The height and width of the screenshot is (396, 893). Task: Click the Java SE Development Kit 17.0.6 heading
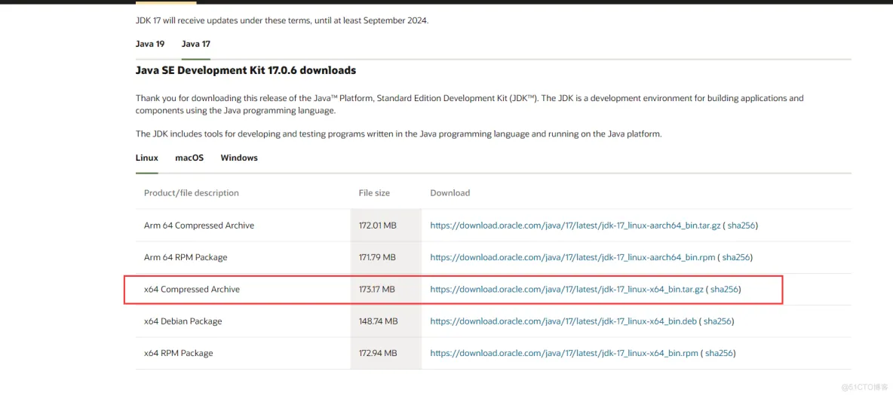(245, 70)
